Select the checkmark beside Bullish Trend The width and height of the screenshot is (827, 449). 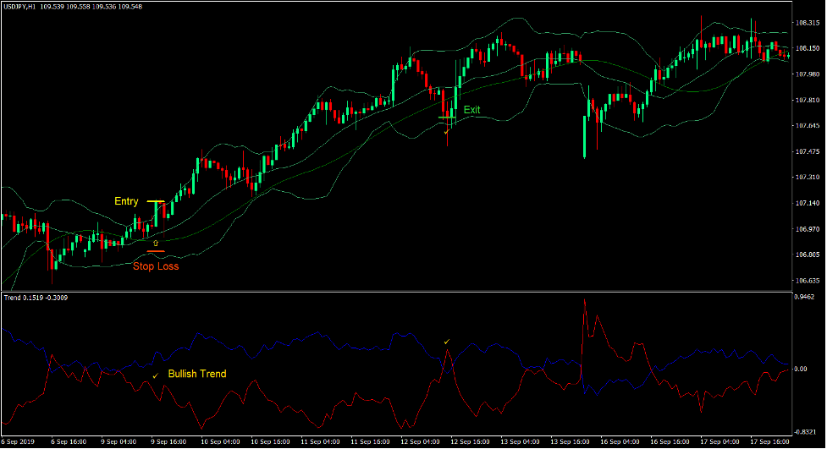pyautogui.click(x=155, y=375)
